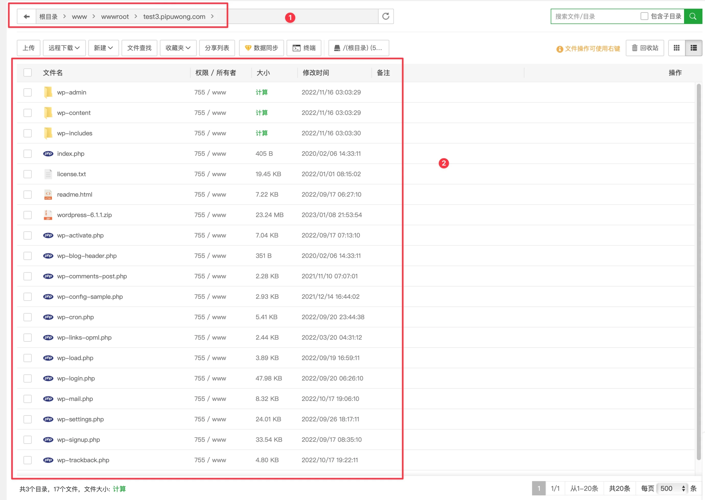Click the 上传 upload button
The height and width of the screenshot is (500, 705).
coord(29,48)
